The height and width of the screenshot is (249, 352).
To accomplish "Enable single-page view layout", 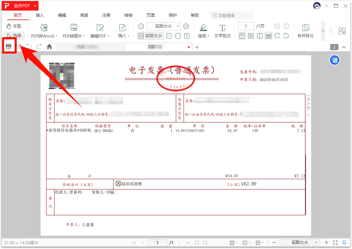I will pos(242,35).
